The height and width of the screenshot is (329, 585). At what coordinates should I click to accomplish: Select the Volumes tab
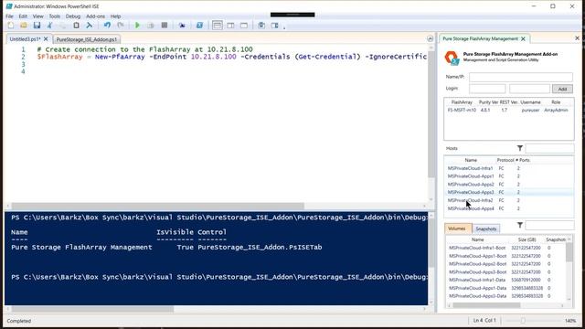click(x=458, y=228)
